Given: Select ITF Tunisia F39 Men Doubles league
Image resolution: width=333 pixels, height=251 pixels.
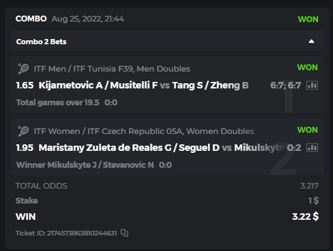Looking at the screenshot, I should (x=112, y=69).
